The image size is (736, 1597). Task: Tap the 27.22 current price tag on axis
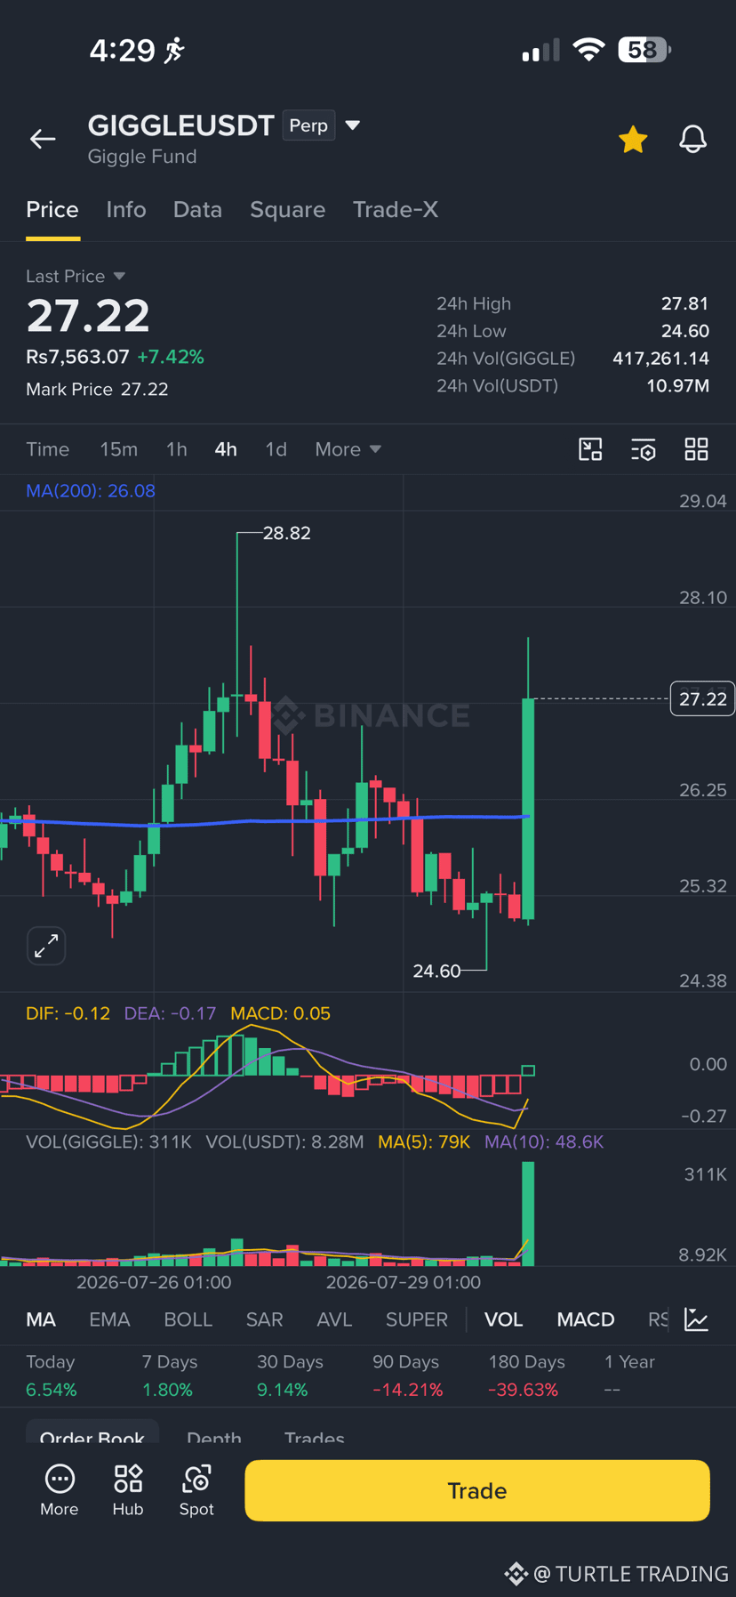[702, 699]
